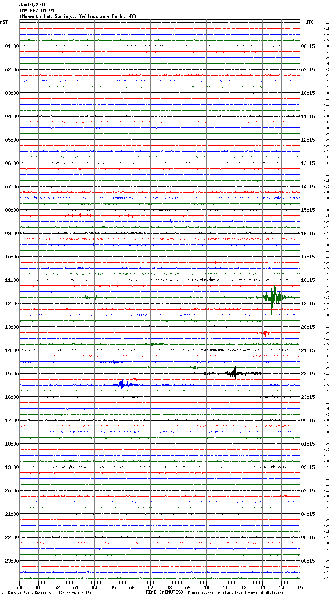The width and height of the screenshot is (331, 598).
Task: Click the TIME (MINUTES) axis title
Action: pyautogui.click(x=164, y=592)
